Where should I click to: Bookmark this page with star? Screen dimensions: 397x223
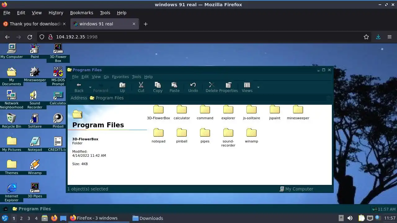(366, 37)
